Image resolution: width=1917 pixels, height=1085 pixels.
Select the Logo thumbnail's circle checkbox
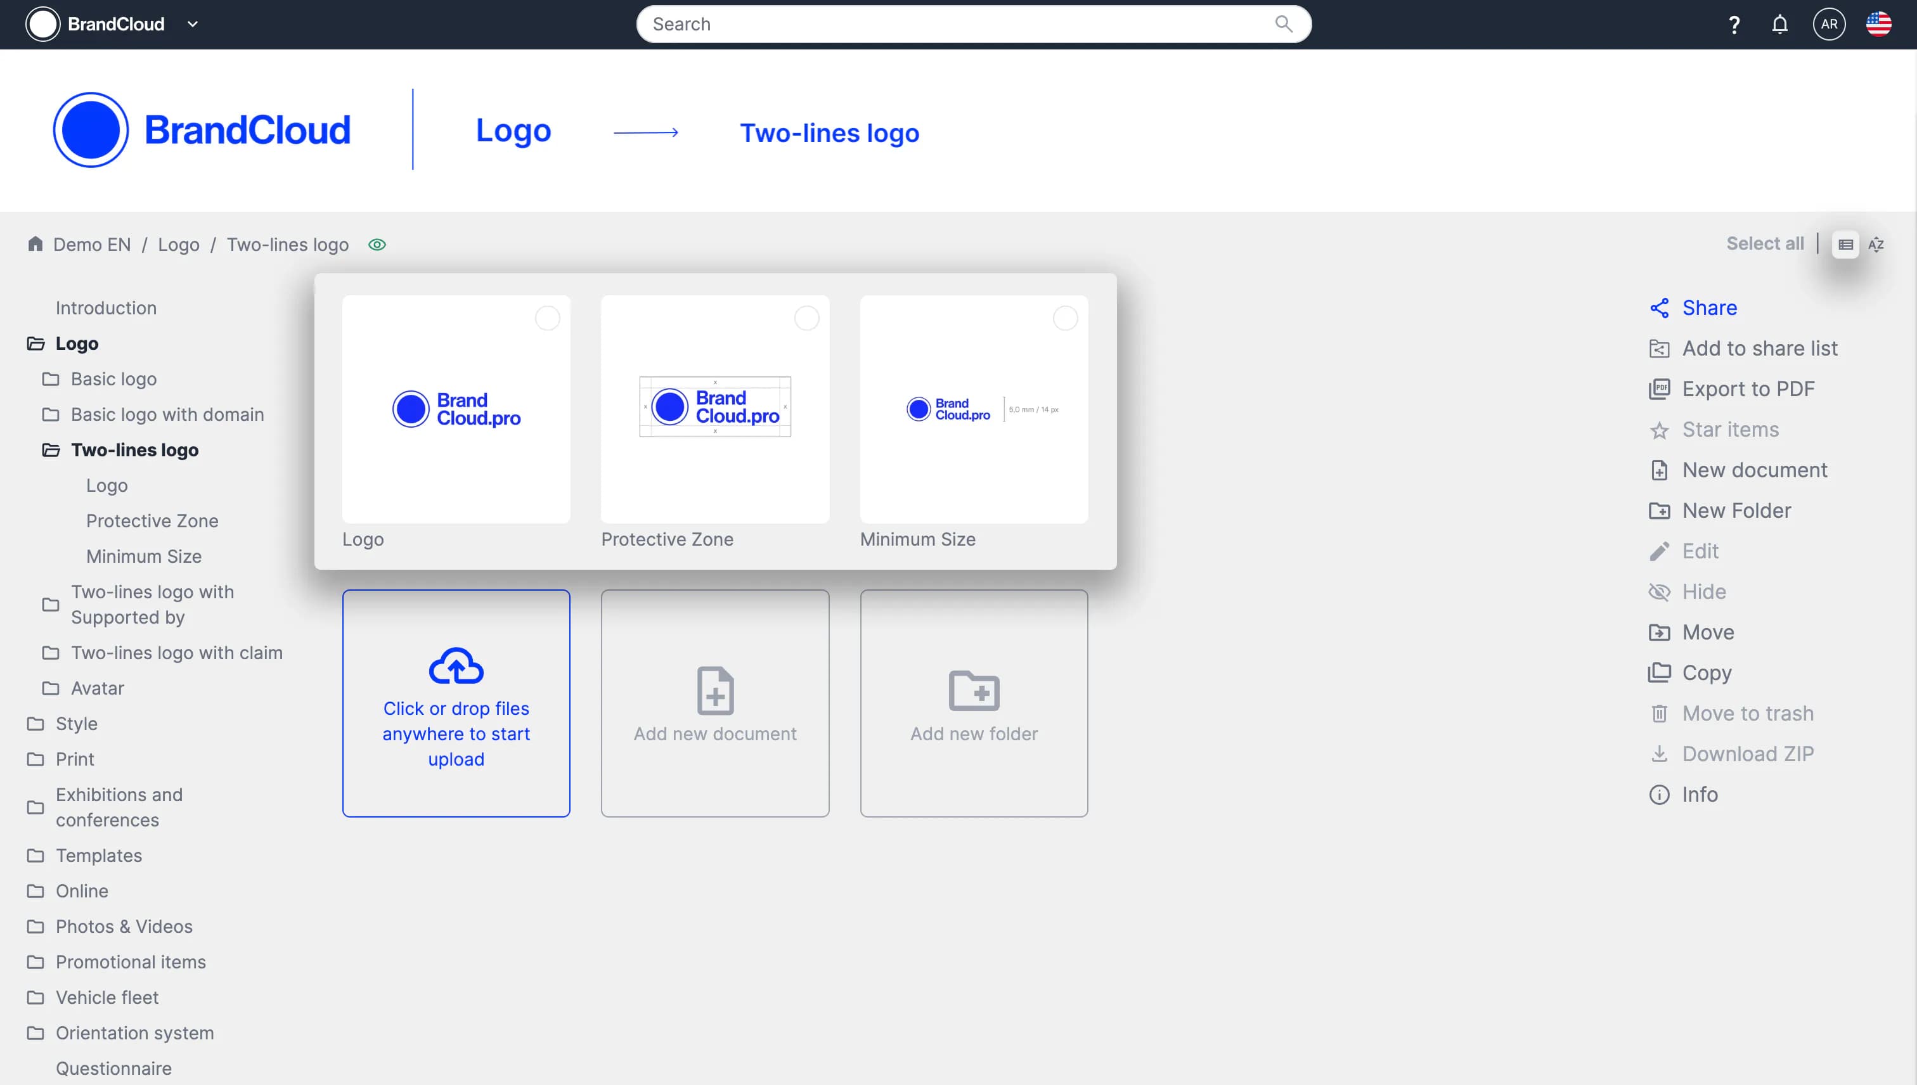point(547,318)
